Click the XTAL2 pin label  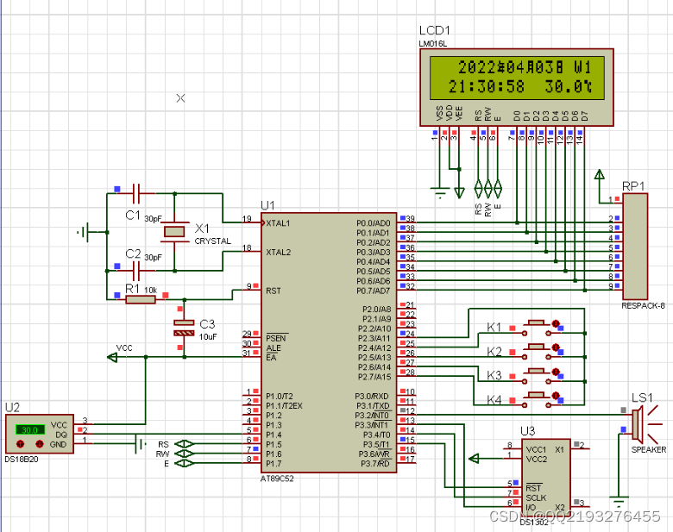coord(278,253)
